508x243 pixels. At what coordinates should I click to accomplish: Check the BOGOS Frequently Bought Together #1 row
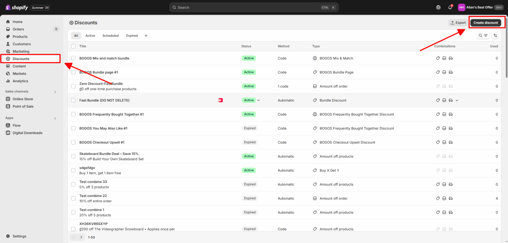pos(73,114)
